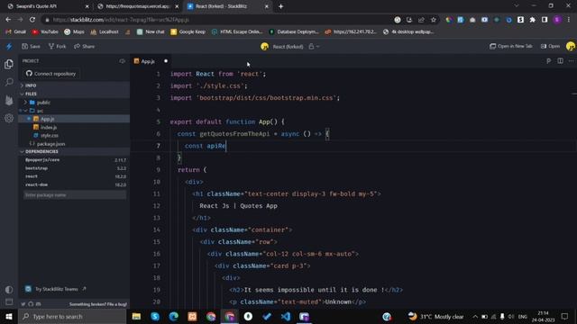The height and width of the screenshot is (324, 577).
Task: Open the user avatar menu in StackBlitz
Action: [571, 46]
